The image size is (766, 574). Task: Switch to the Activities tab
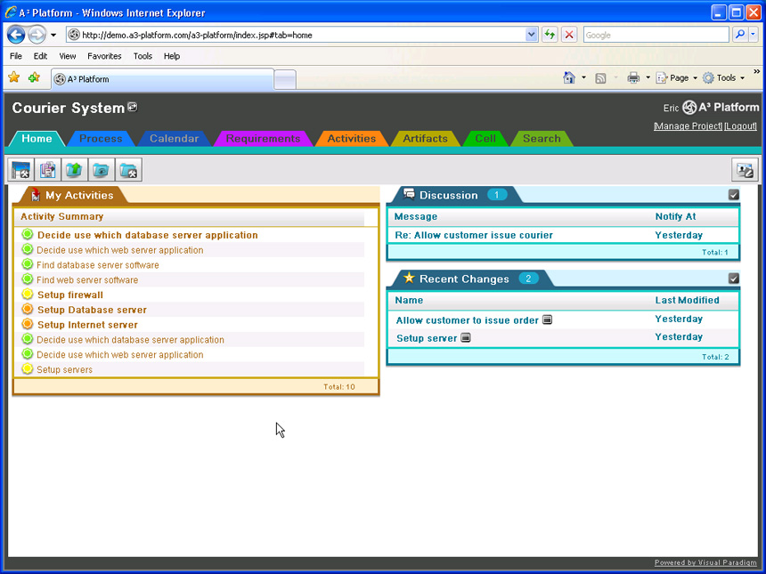(352, 139)
